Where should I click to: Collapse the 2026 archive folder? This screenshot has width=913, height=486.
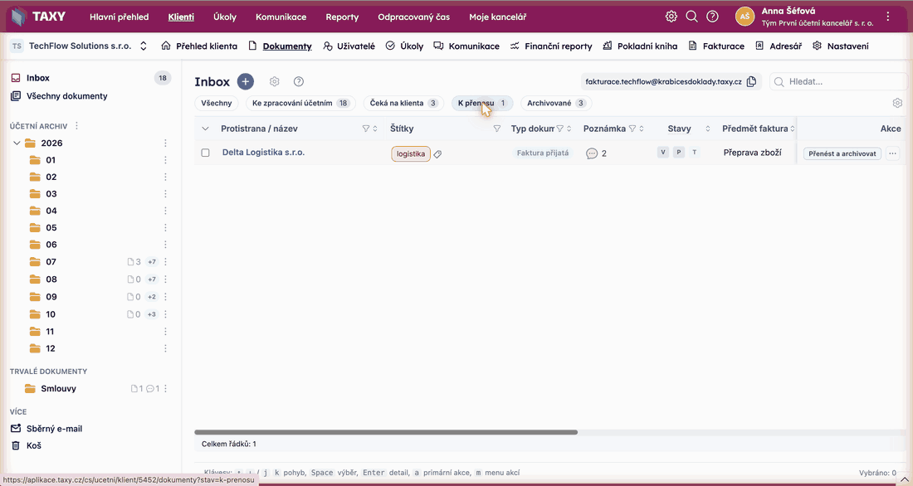tap(17, 143)
